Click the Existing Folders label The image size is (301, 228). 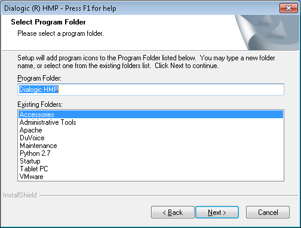[40, 104]
